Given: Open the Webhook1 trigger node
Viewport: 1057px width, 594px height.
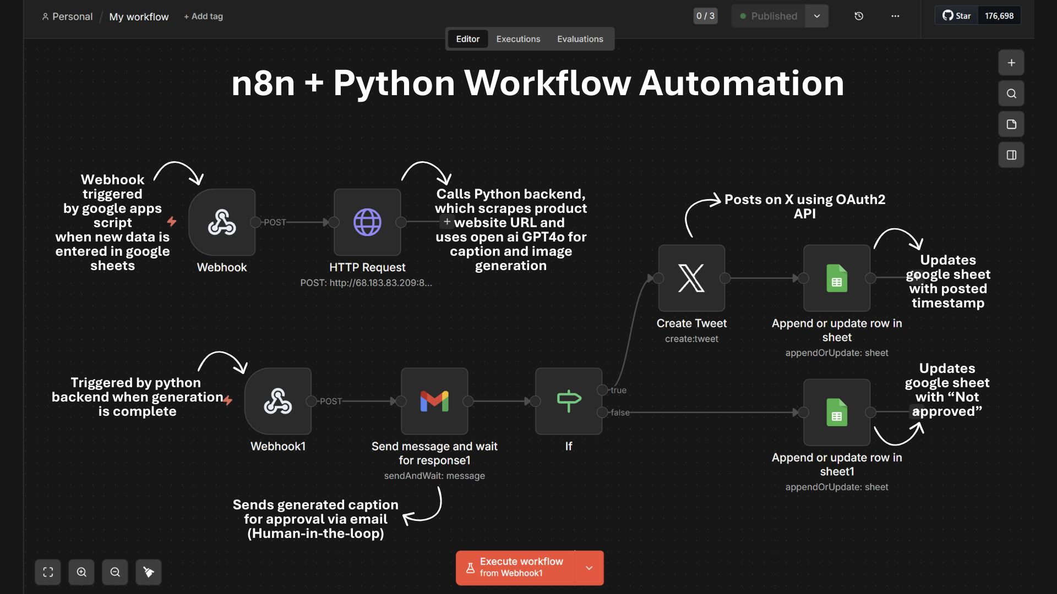Looking at the screenshot, I should point(278,401).
